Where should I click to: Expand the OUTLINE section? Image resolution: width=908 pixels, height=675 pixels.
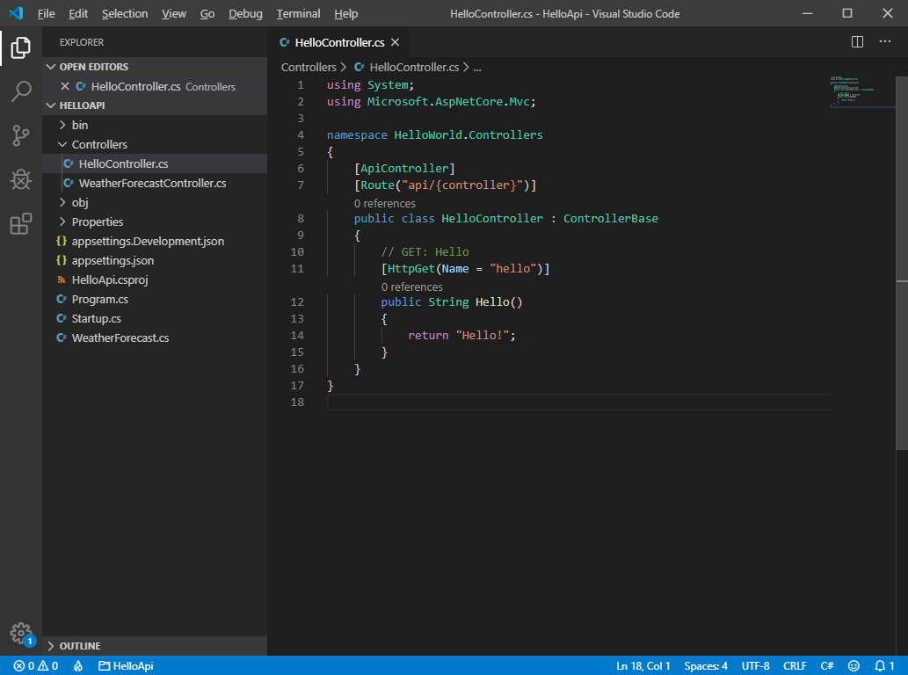tap(79, 646)
